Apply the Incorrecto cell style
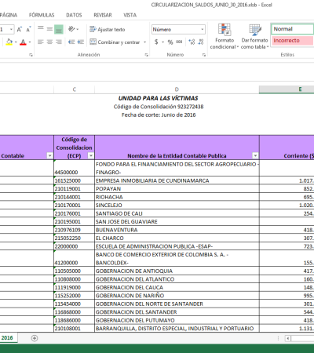Image resolution: width=314 pixels, height=353 pixels. click(x=293, y=41)
